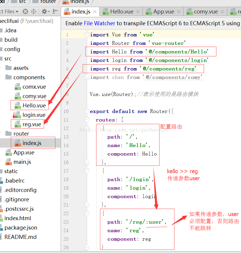Select the assets folder
Viewport: 241px width, 253px height.
21,68
